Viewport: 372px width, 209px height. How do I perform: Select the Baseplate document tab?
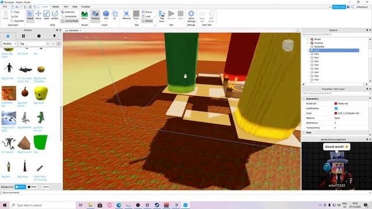(73, 30)
